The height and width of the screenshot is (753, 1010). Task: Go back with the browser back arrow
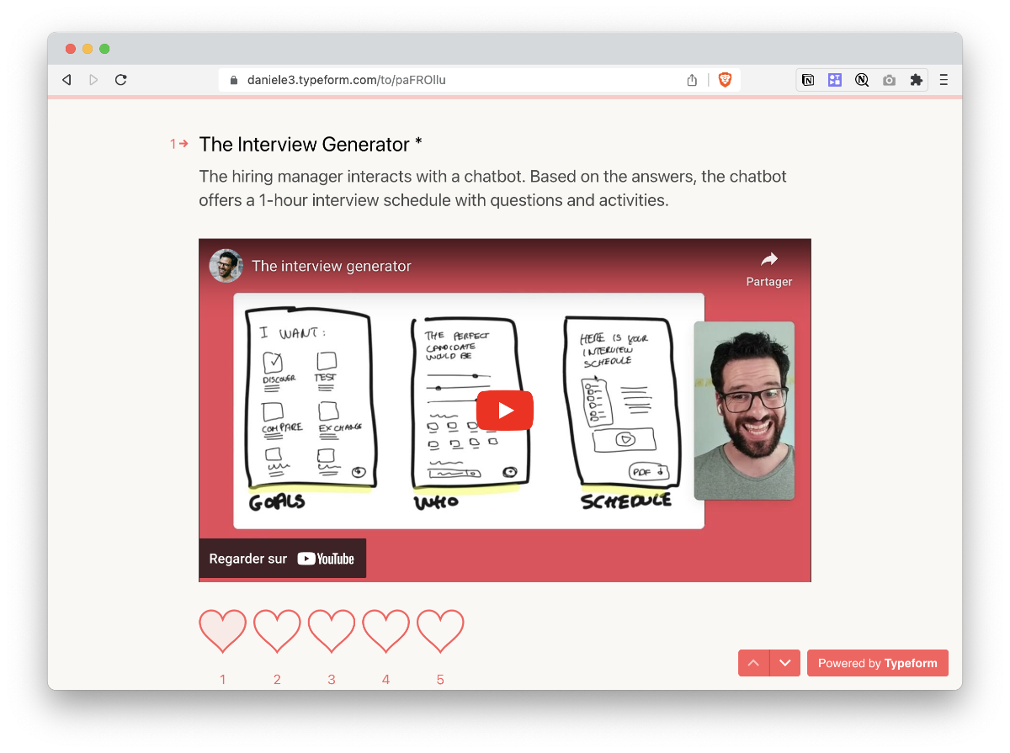(x=66, y=80)
